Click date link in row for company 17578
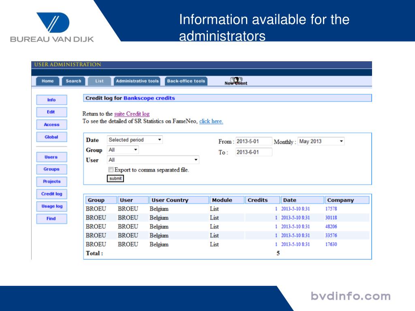 (295, 209)
